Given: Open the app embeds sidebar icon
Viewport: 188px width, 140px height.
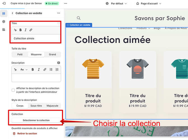Looking at the screenshot, I should click(4, 30).
